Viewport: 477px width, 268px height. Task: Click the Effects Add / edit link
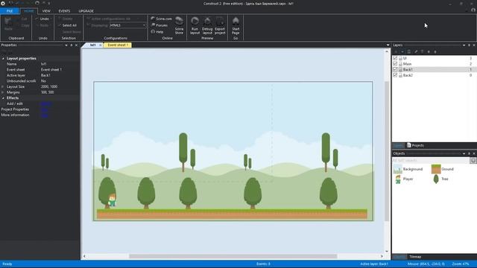(x=45, y=103)
